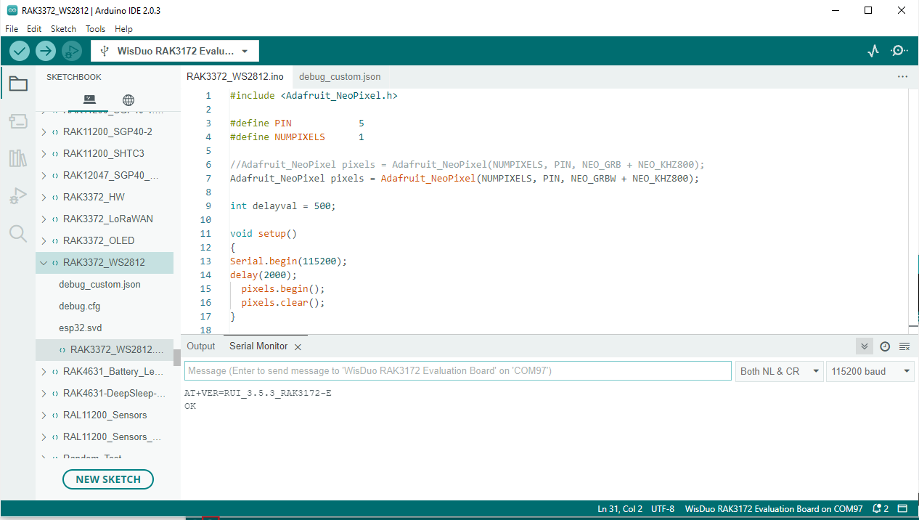Open the 115200 baud rate dropdown
Viewport: 919px width, 520px height.
click(x=870, y=371)
